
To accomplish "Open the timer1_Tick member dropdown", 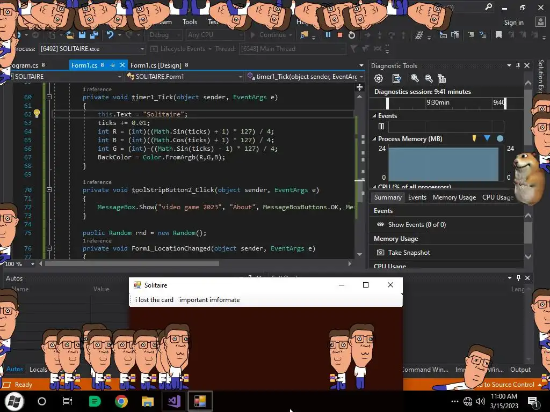I will click(305, 76).
